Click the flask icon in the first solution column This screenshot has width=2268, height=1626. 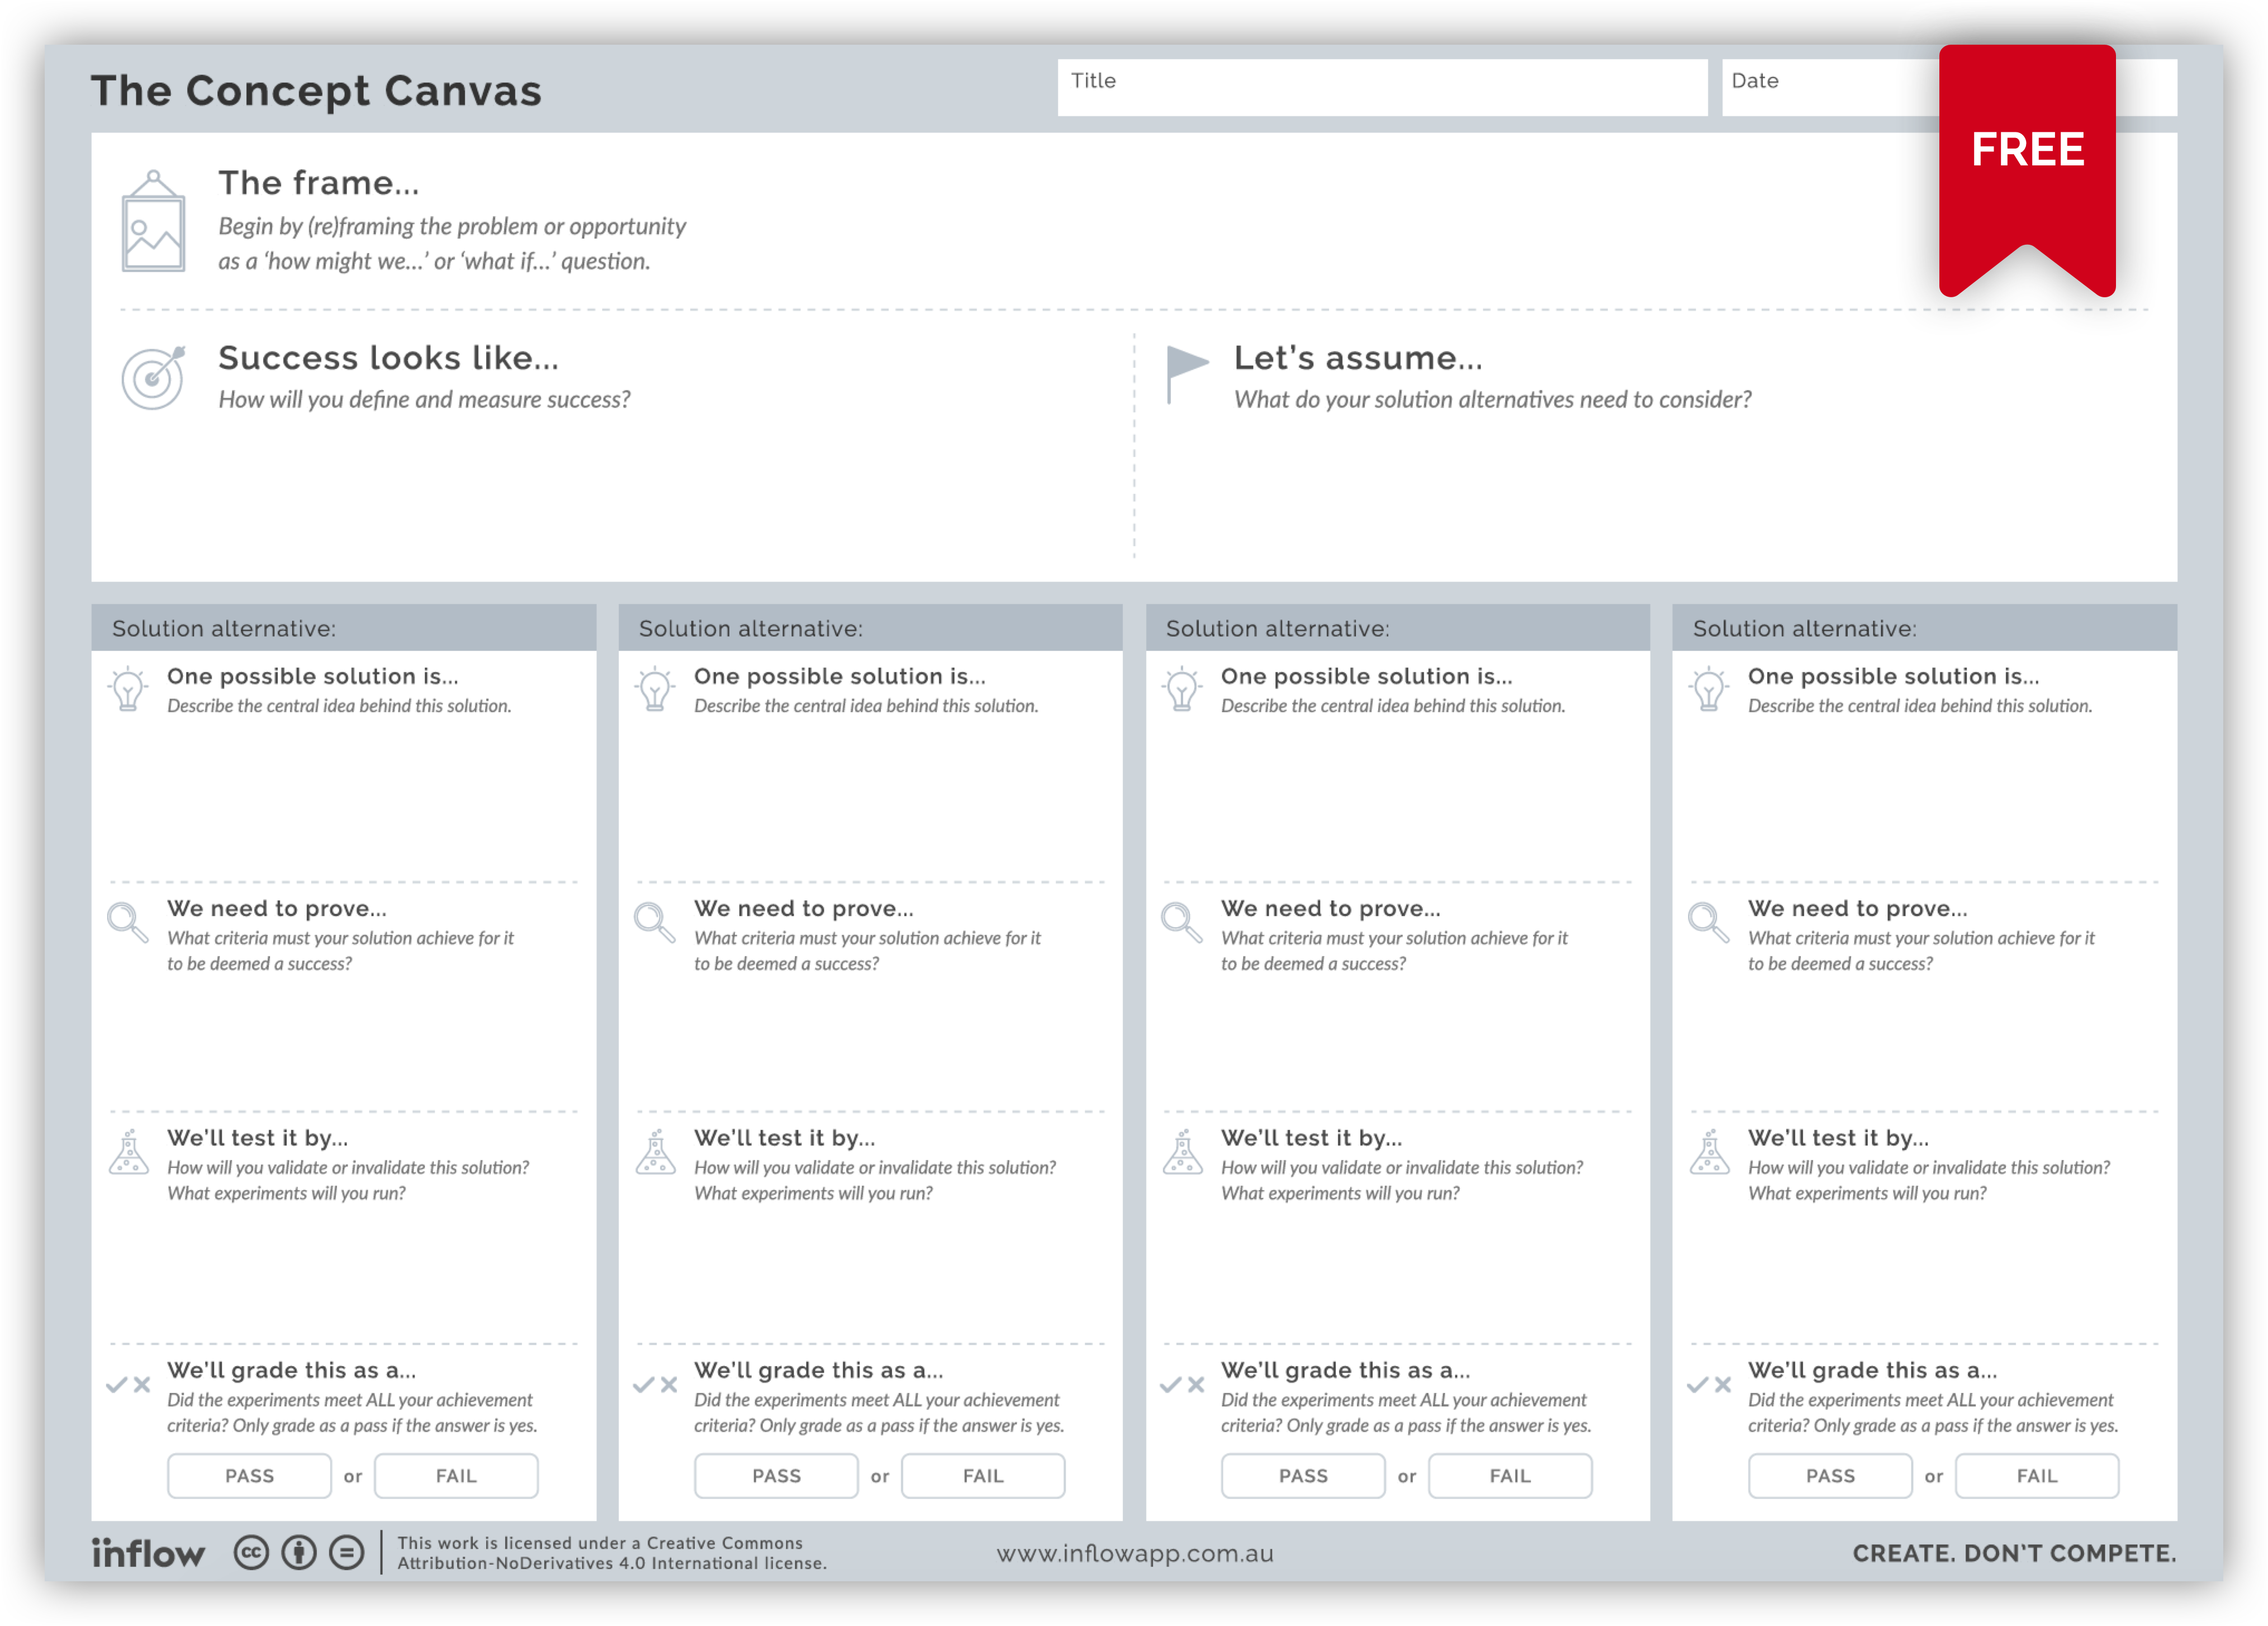pos(128,1152)
